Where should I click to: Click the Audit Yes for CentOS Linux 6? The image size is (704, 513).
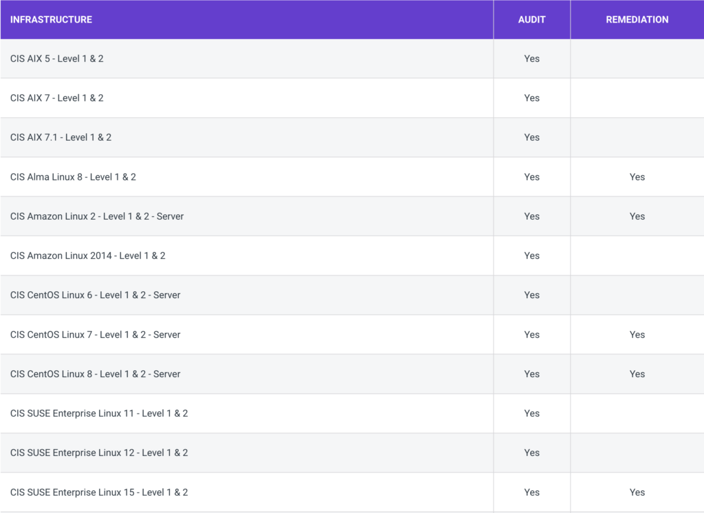click(x=531, y=295)
